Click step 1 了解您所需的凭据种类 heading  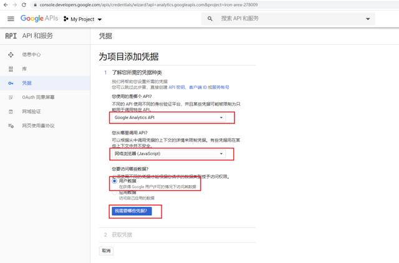click(137, 73)
